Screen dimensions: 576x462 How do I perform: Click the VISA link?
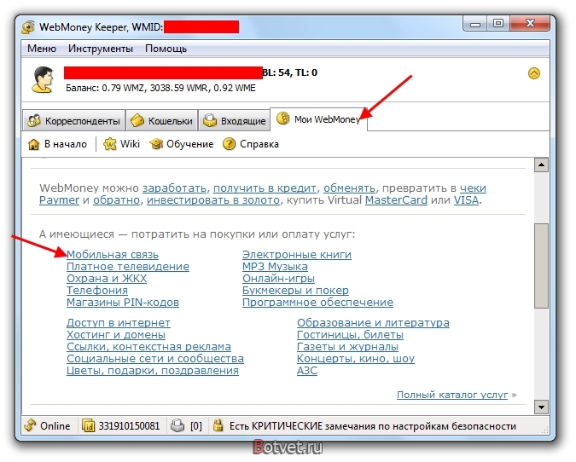(466, 200)
